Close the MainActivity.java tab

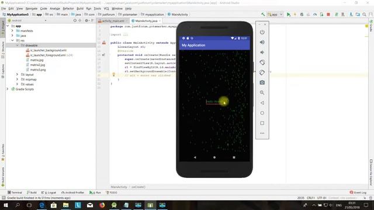(160, 21)
